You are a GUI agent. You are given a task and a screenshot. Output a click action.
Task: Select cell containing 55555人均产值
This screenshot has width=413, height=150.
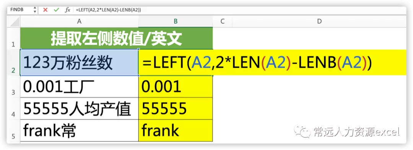coord(79,108)
